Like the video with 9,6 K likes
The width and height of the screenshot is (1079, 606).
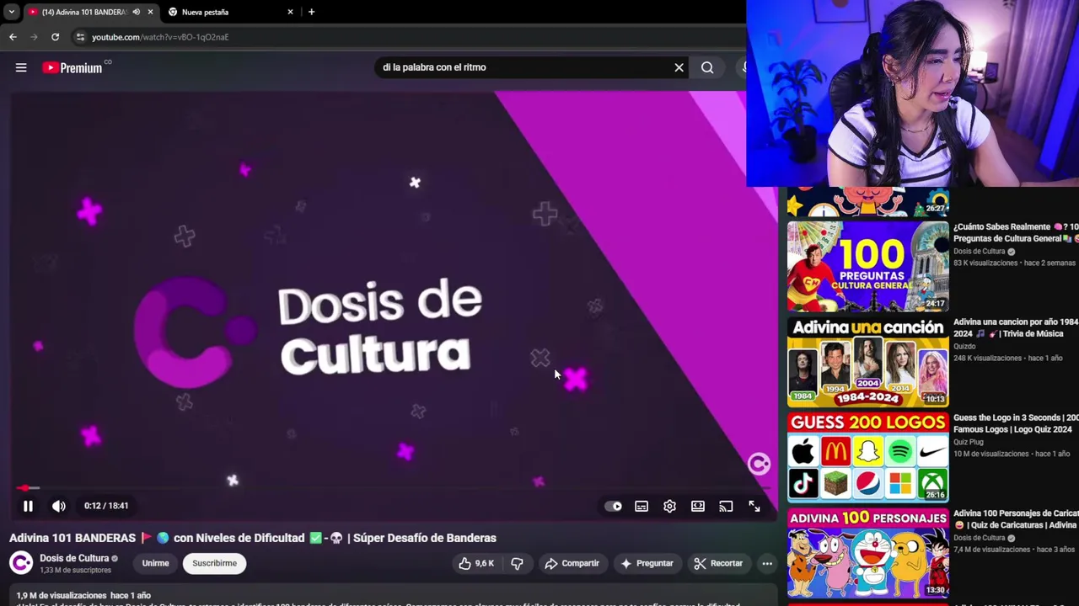(476, 563)
